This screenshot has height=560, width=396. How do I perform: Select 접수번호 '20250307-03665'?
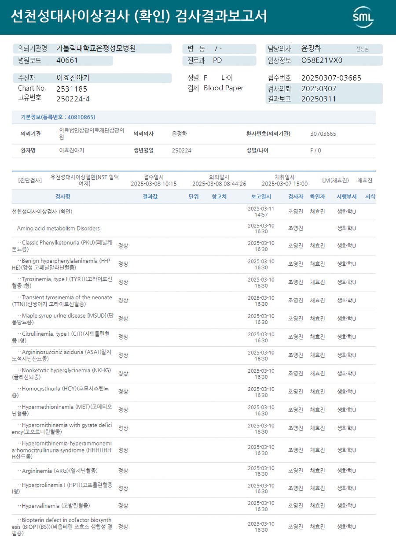(x=331, y=78)
